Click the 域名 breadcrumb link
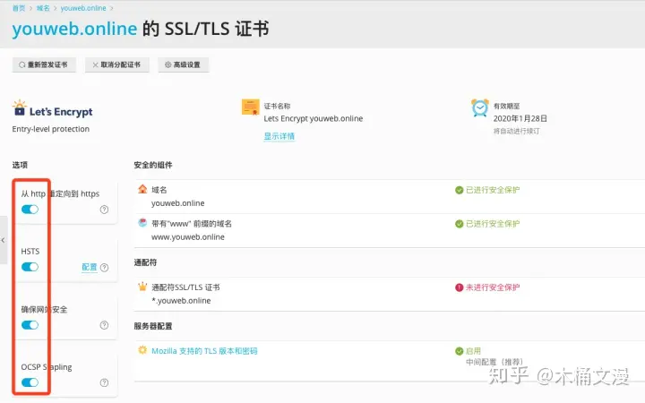This screenshot has width=645, height=403. (x=43, y=8)
